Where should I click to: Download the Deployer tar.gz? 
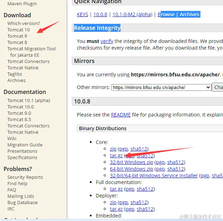116,209
